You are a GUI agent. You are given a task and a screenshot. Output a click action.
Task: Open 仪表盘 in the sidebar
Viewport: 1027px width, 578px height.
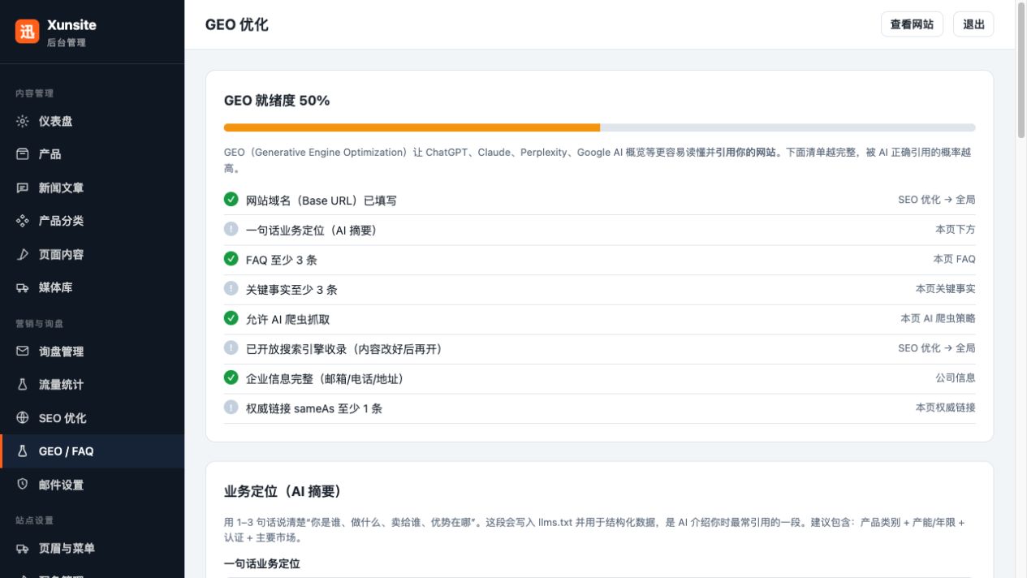point(92,121)
